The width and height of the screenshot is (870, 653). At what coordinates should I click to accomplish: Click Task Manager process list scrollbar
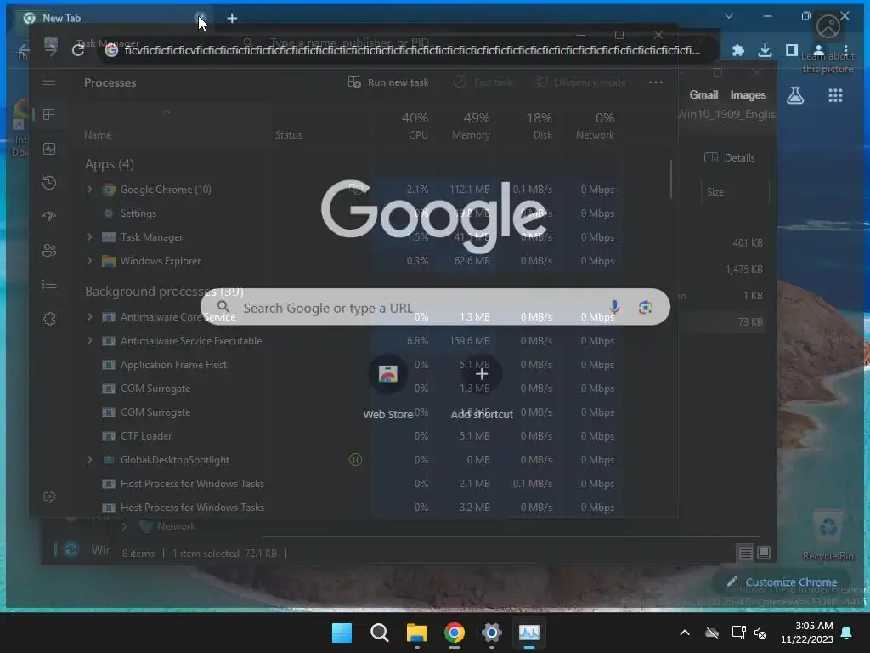pos(671,179)
